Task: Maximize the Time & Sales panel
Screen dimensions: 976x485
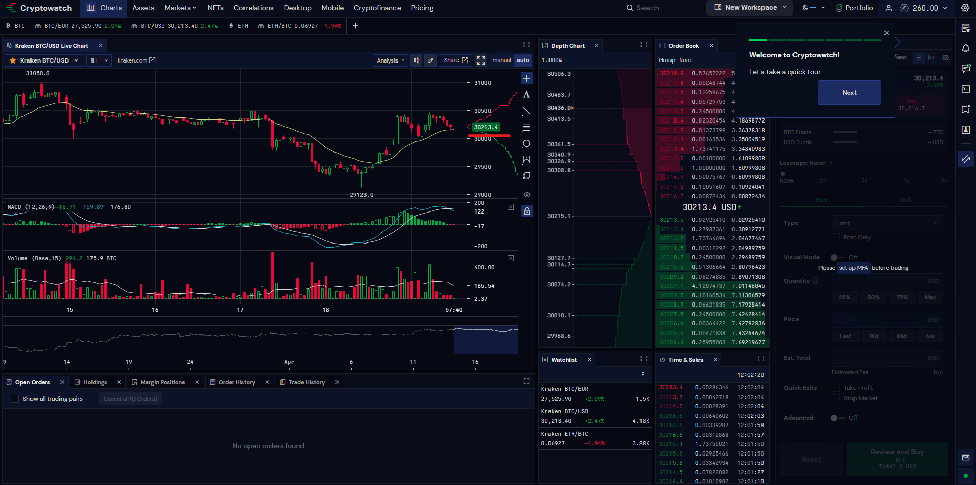Action: [761, 359]
